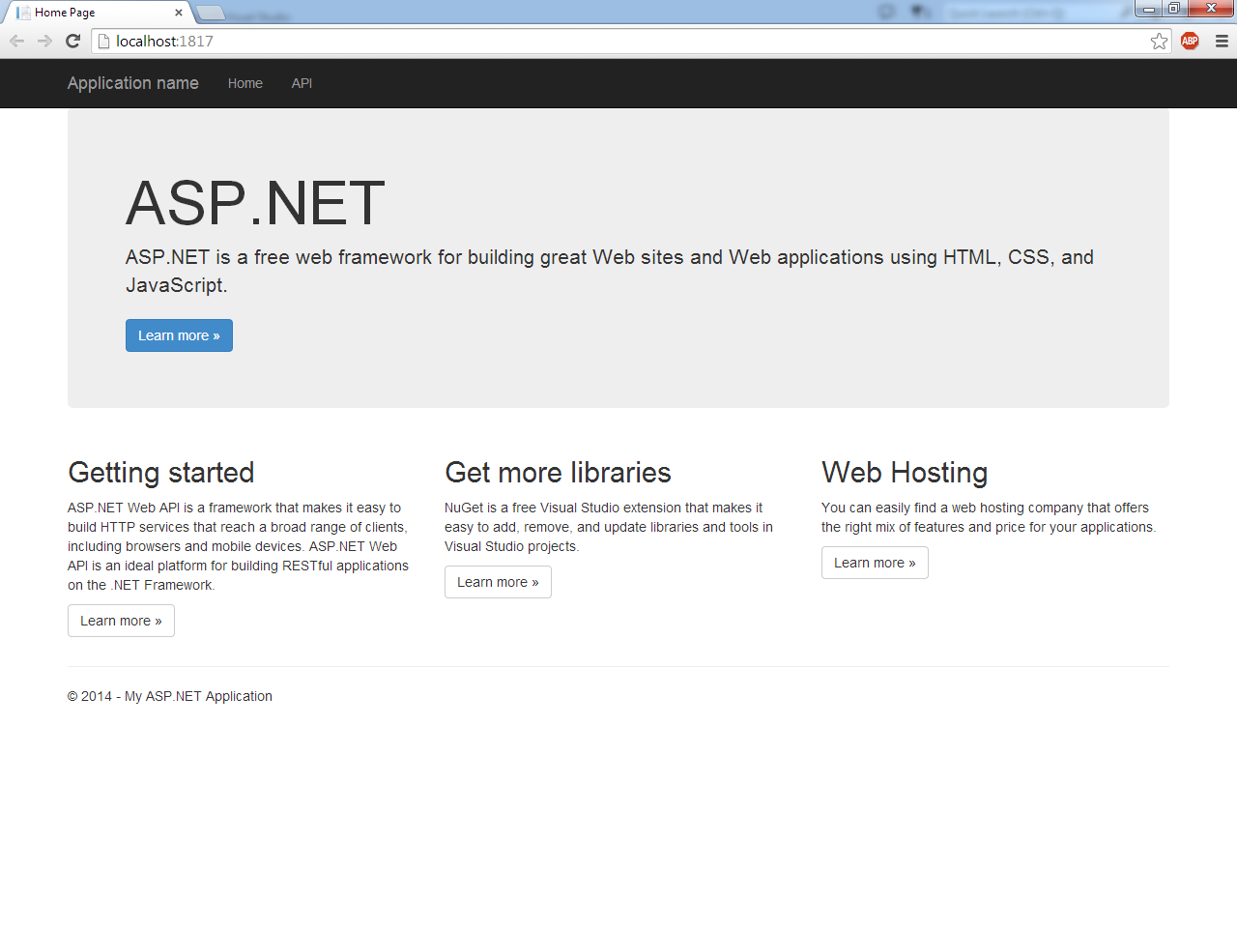Screen dimensions: 1237x930
Task: Click the browser back navigation arrow
Action: coord(16,41)
